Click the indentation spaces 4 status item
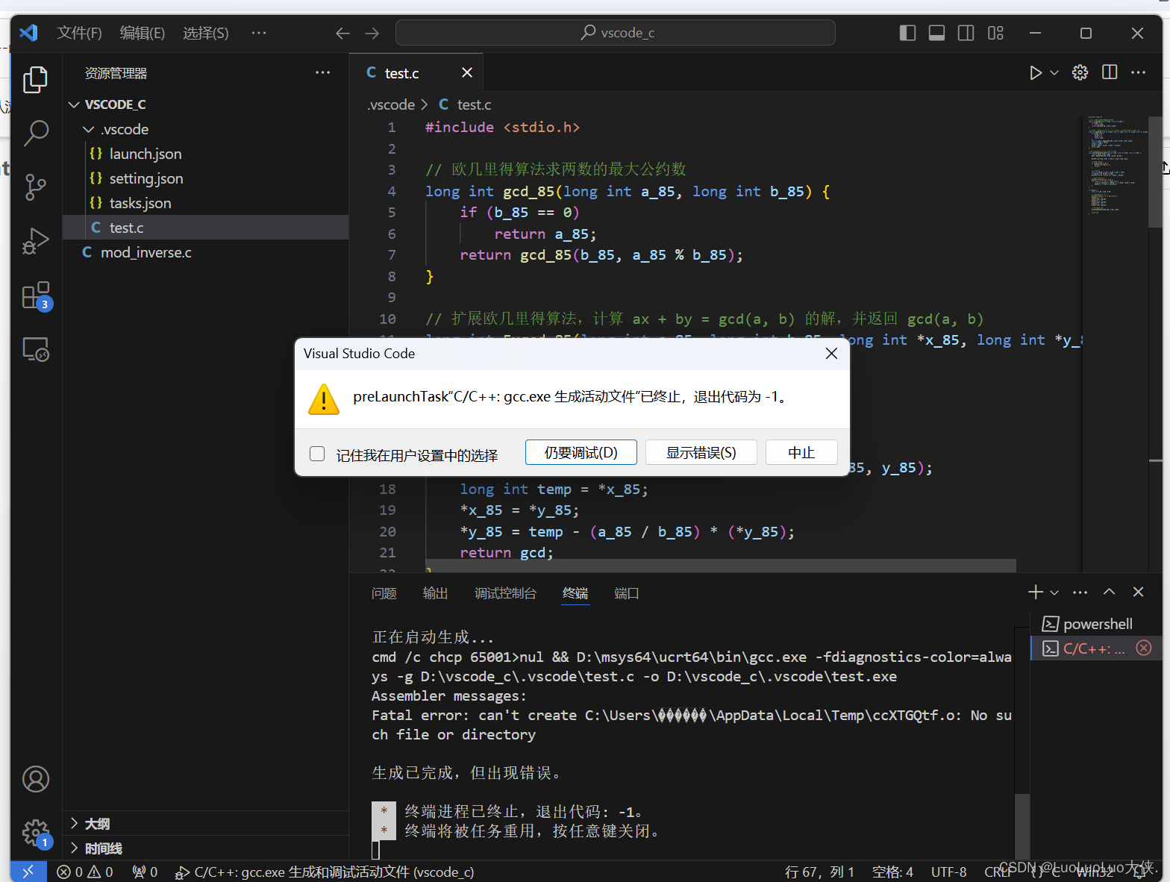Image resolution: width=1170 pixels, height=882 pixels. pos(892,872)
